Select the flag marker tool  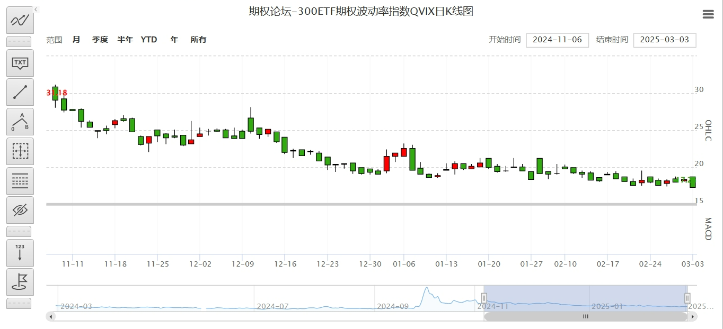tap(20, 282)
